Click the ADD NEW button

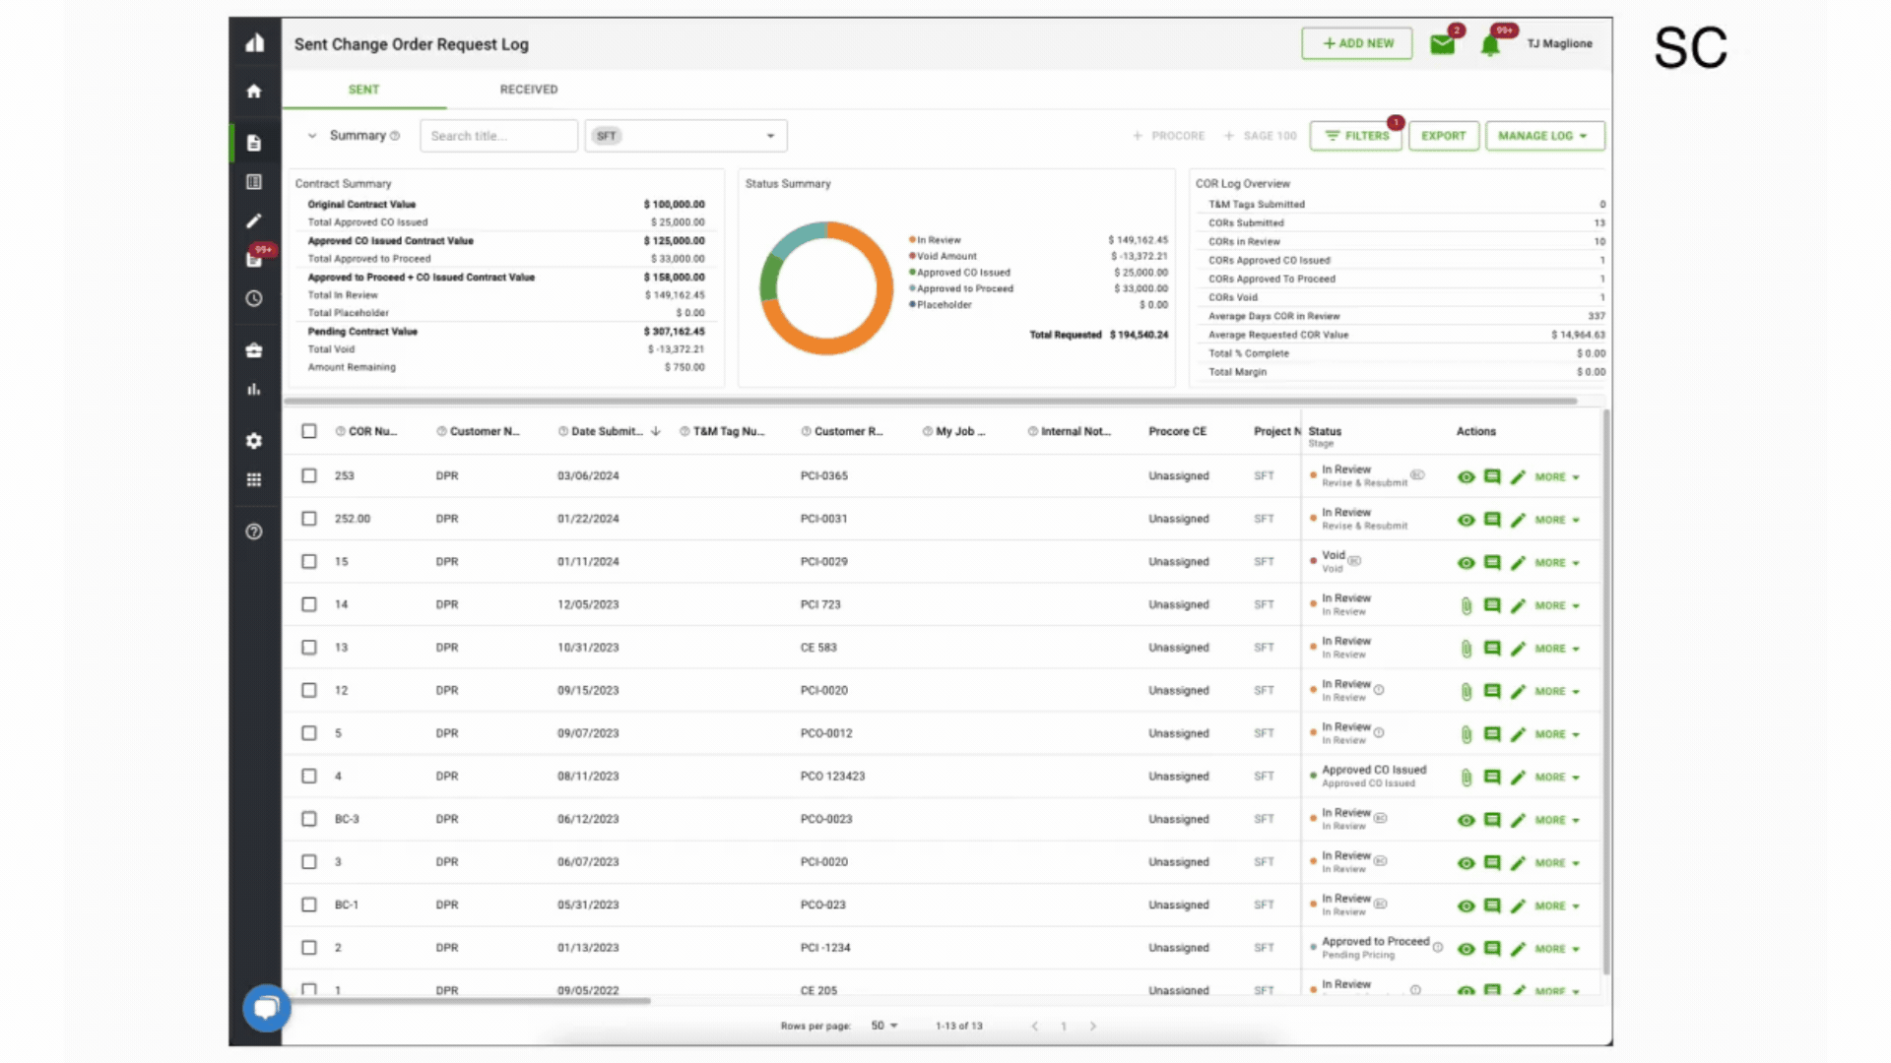click(1356, 44)
